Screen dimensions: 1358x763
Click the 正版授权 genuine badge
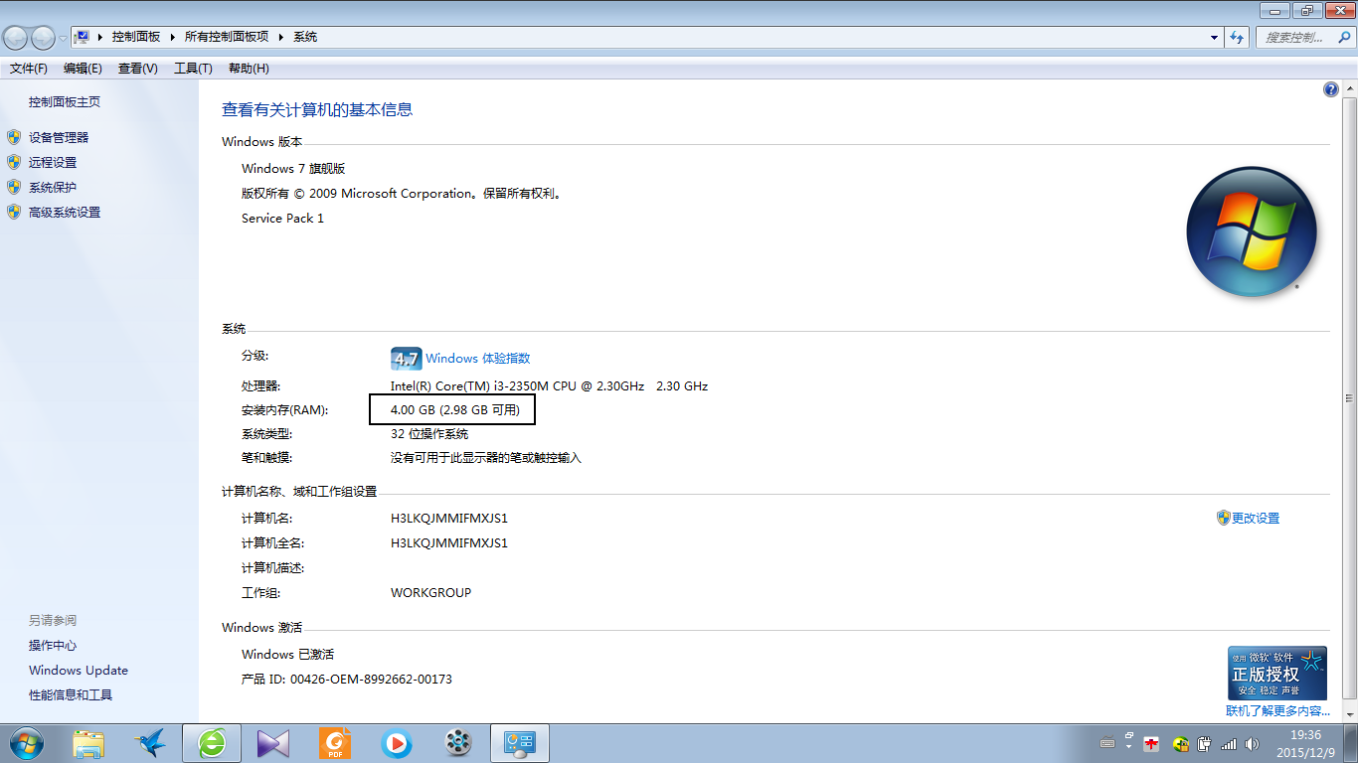pos(1277,673)
